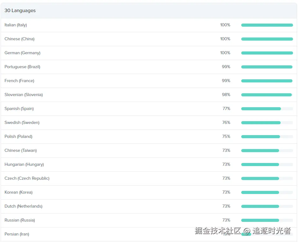Open Chinese (Taiwan) language link
298x242 pixels.
(20, 151)
